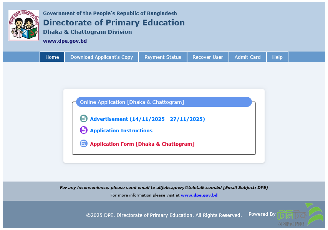This screenshot has width=328, height=230.
Task: Open the Help tab
Action: pyautogui.click(x=277, y=57)
